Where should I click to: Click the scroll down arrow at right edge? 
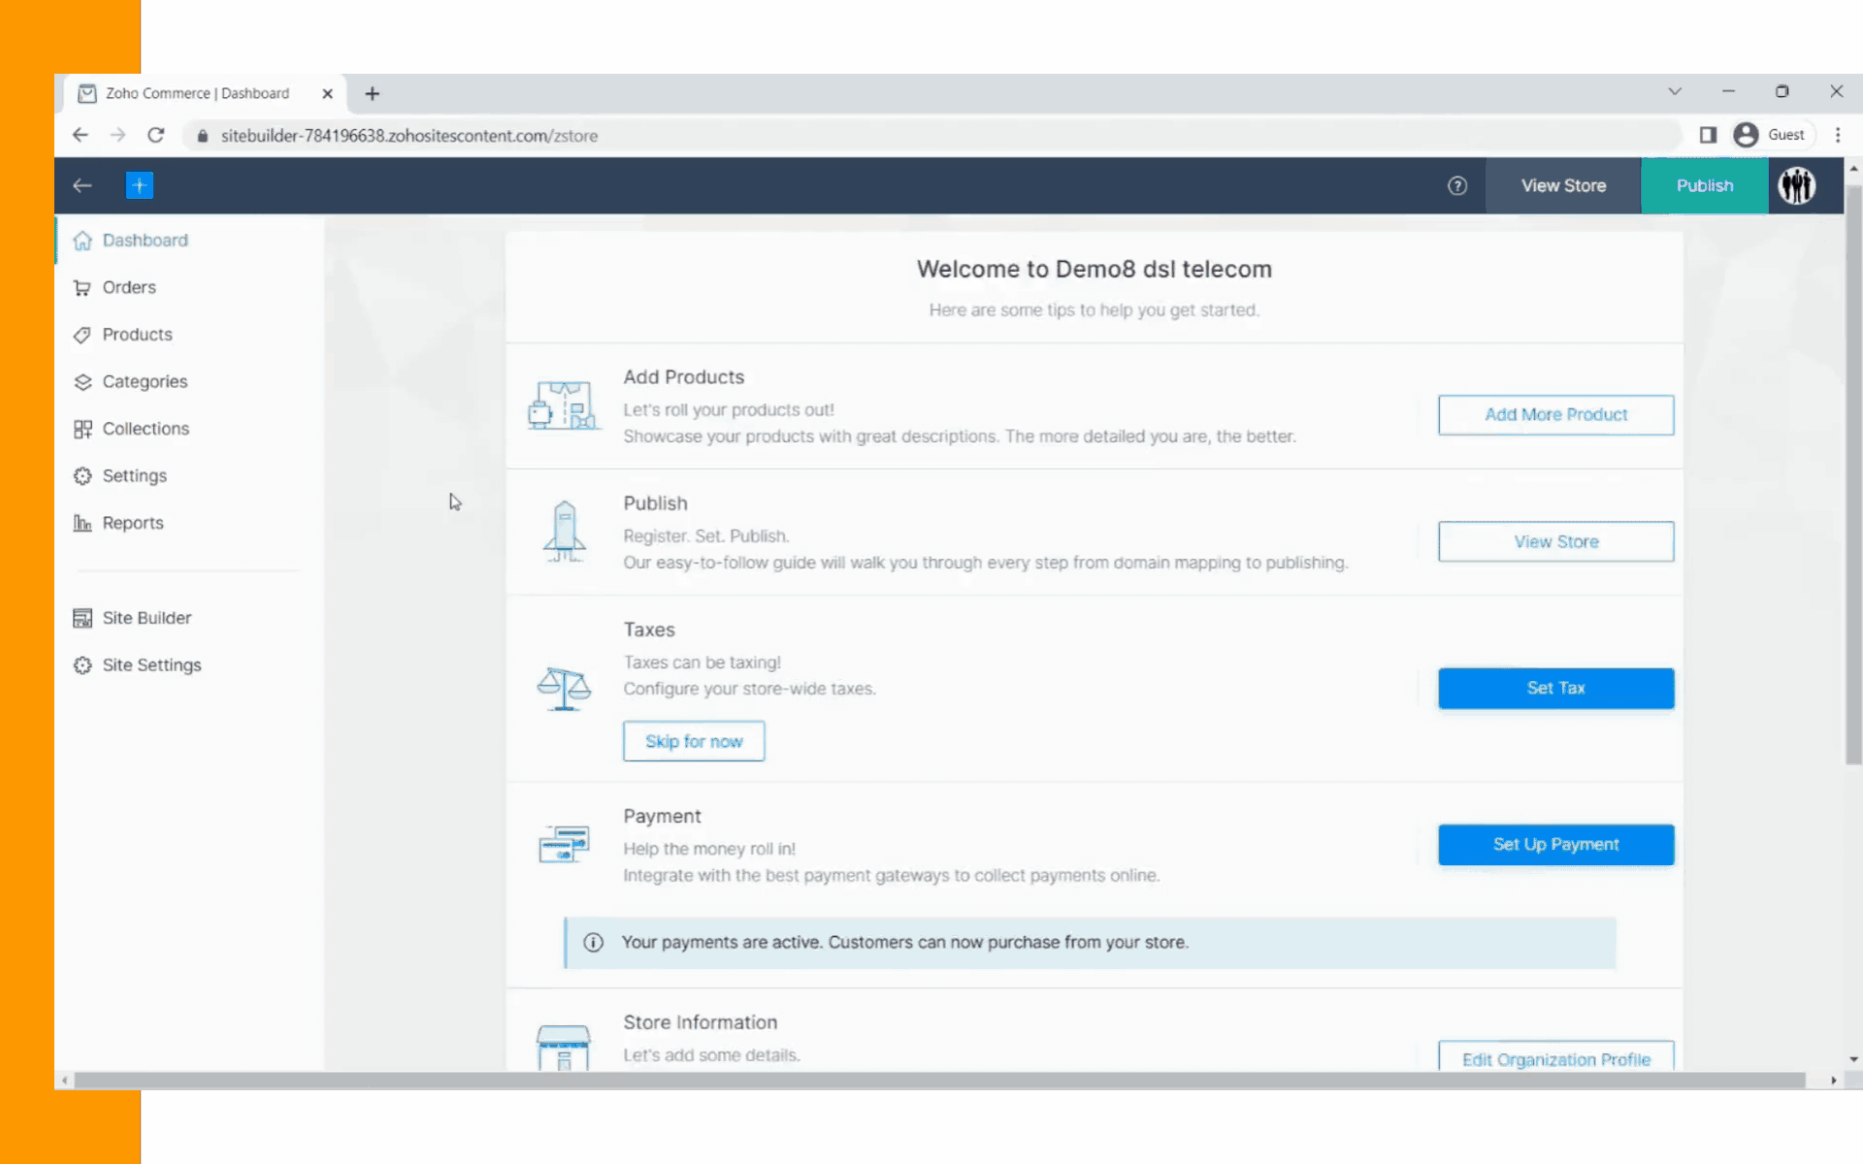(1853, 1060)
